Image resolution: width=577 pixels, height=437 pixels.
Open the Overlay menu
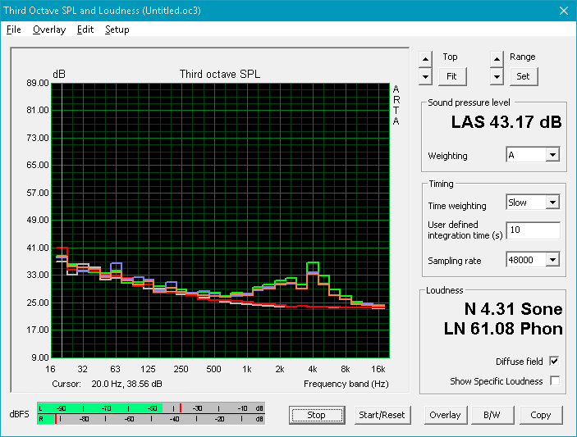click(x=49, y=30)
